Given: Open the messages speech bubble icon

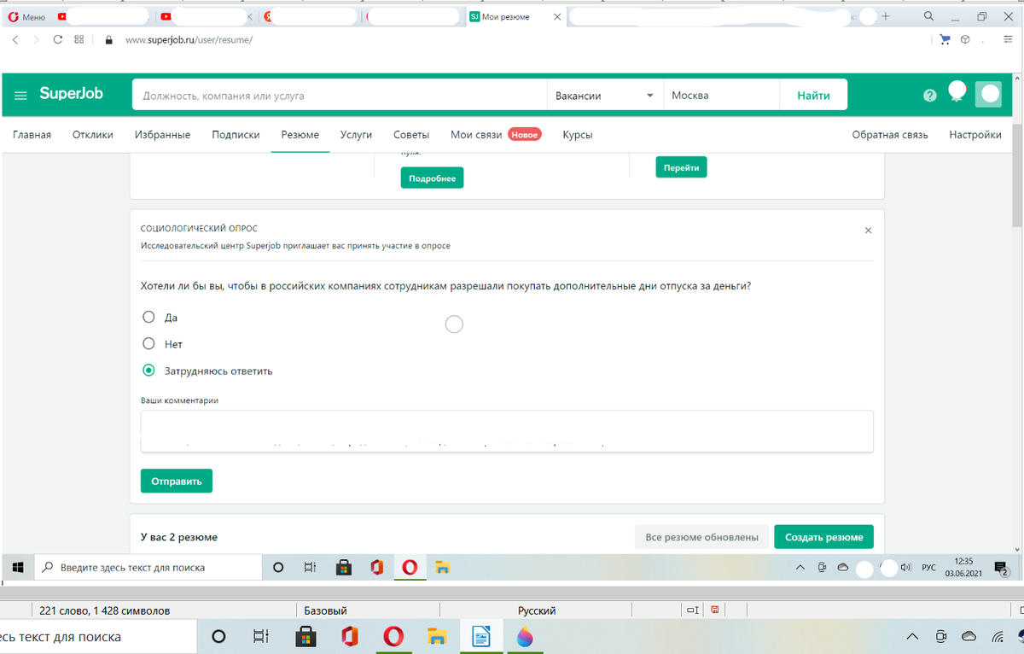Looking at the screenshot, I should point(957,91).
